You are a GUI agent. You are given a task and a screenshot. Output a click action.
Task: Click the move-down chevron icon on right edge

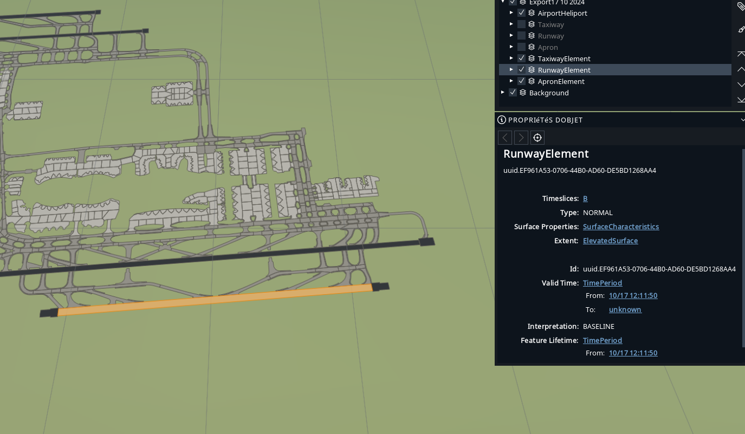click(x=741, y=85)
